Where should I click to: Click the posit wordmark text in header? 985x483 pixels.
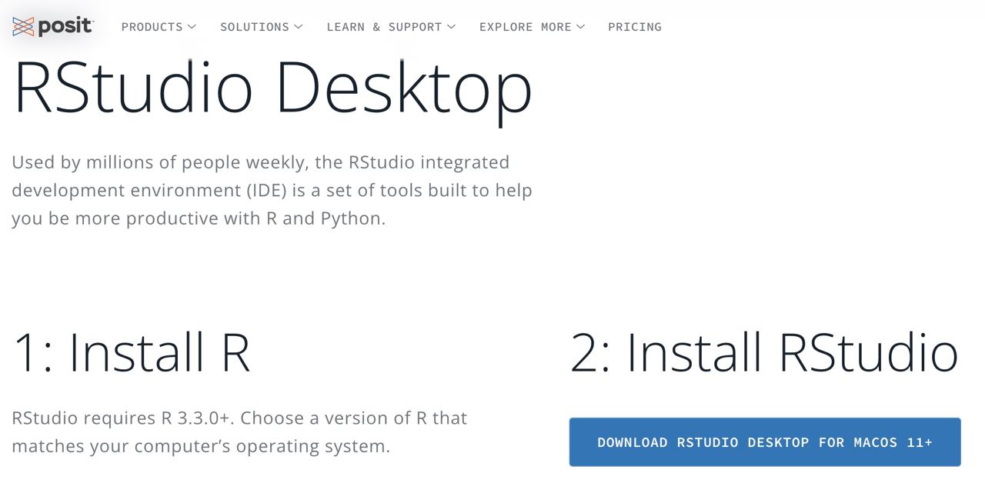[x=65, y=27]
